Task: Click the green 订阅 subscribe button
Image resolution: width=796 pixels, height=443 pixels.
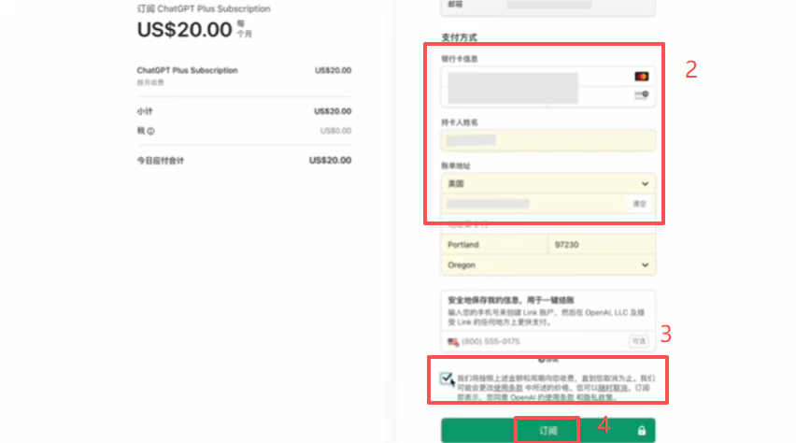Action: point(548,430)
